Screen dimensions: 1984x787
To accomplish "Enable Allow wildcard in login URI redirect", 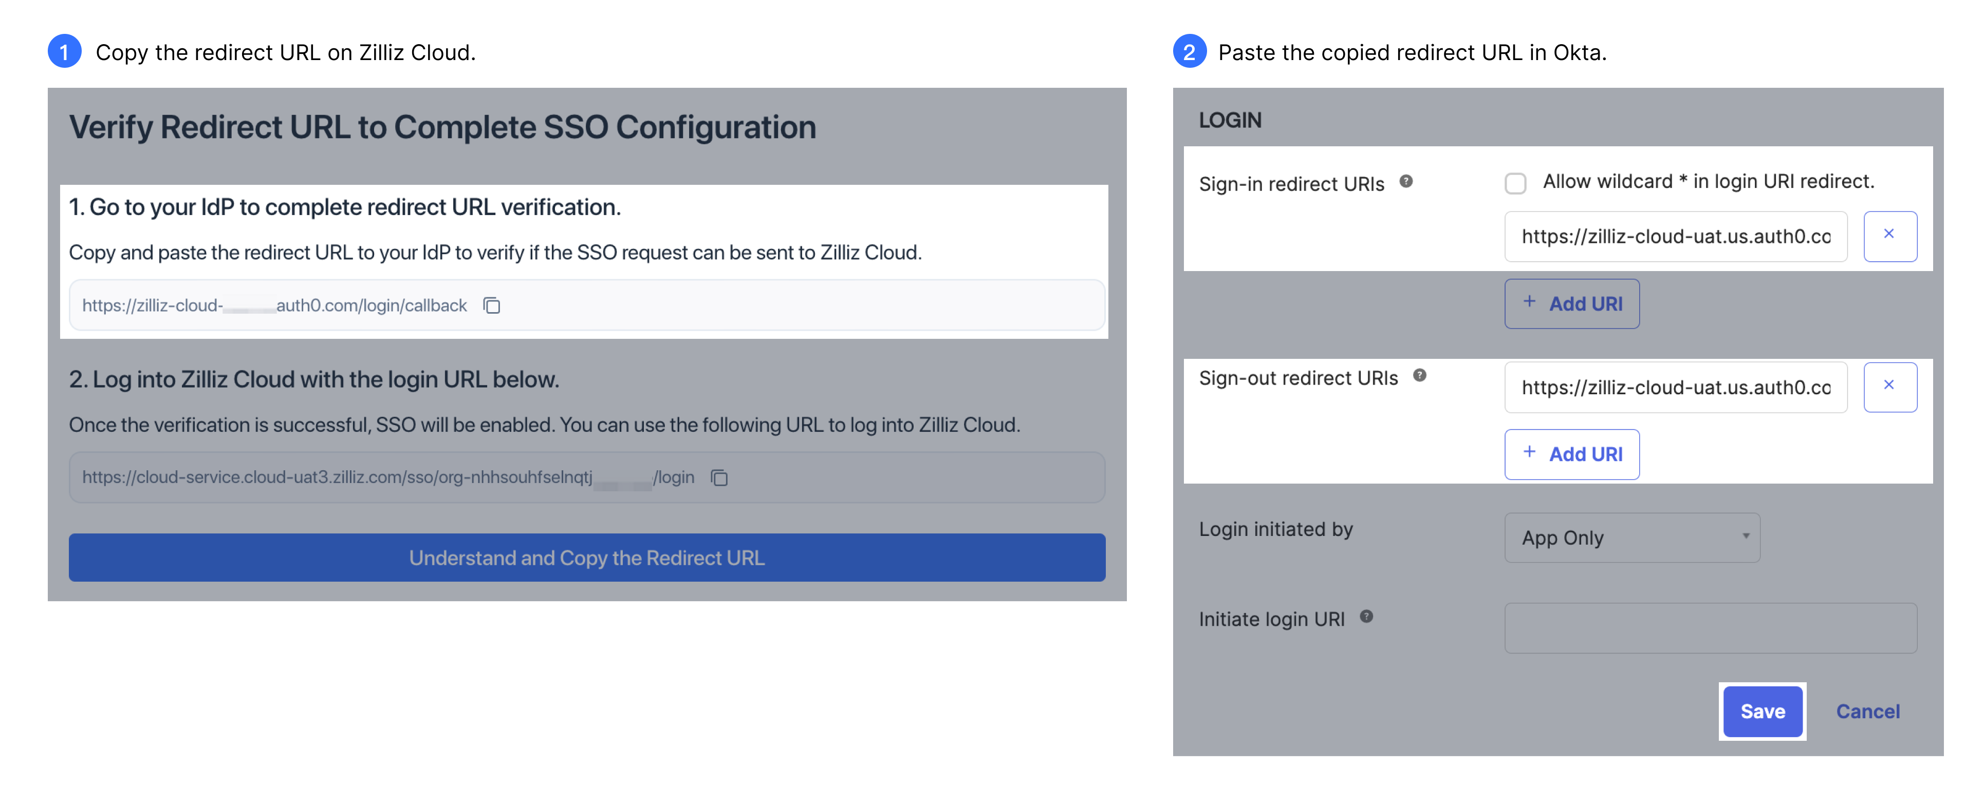I will (1515, 183).
